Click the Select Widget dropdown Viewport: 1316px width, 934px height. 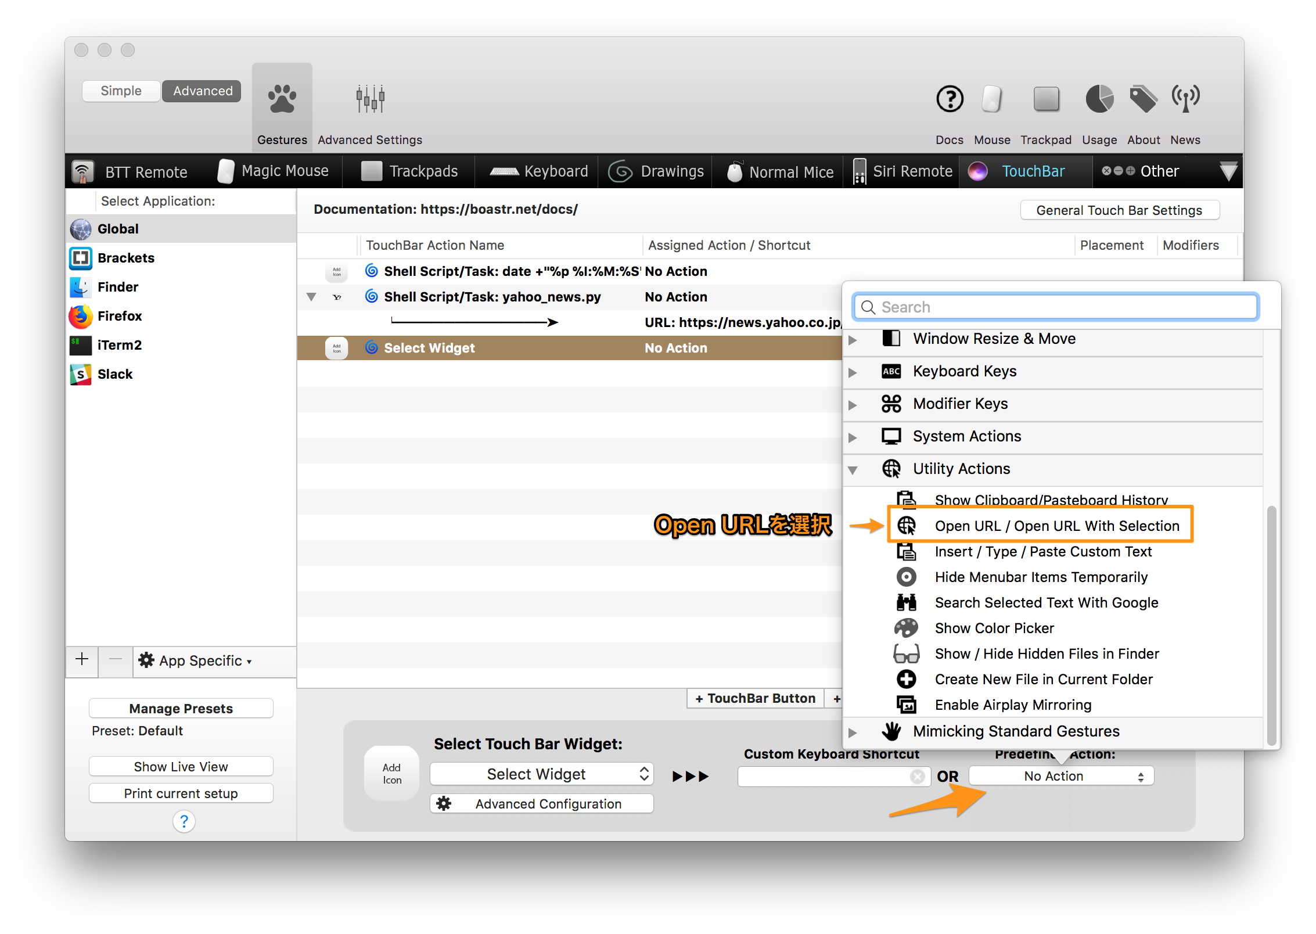click(541, 775)
